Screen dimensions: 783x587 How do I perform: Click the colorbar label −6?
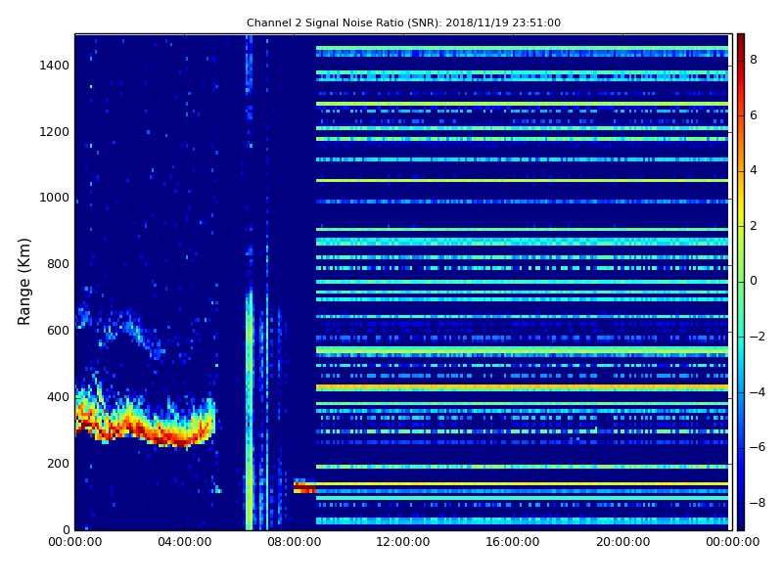(x=758, y=447)
